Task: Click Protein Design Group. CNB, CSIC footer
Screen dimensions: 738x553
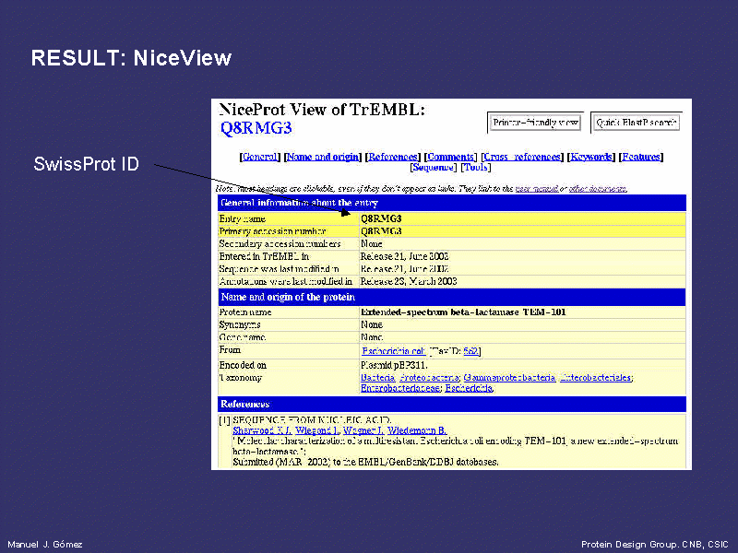Action: (x=655, y=545)
